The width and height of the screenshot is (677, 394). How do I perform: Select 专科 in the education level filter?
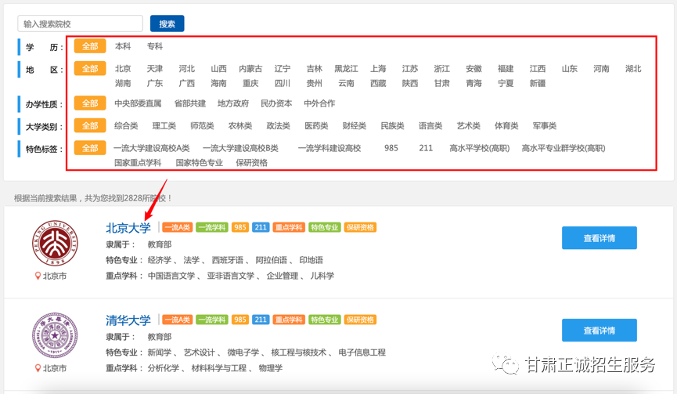pos(155,46)
